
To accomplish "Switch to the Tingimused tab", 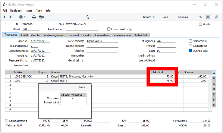I will click(11, 35).
